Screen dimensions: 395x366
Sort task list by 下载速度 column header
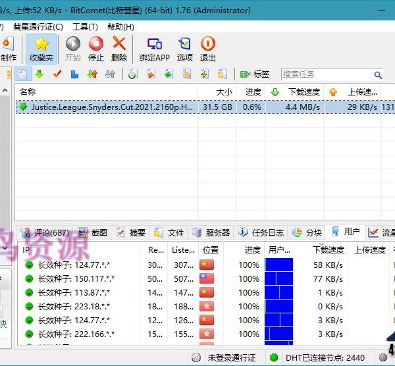pyautogui.click(x=303, y=92)
